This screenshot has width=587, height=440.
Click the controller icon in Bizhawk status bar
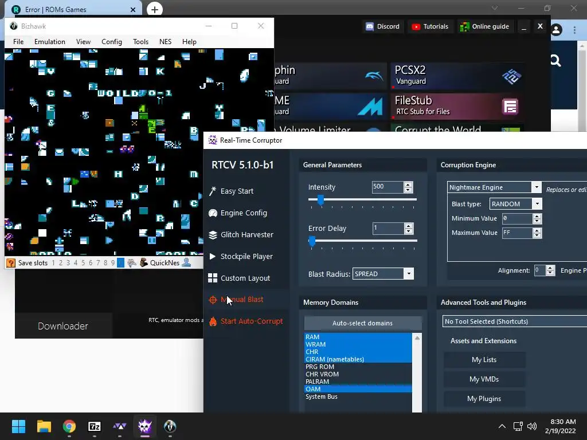coord(131,262)
